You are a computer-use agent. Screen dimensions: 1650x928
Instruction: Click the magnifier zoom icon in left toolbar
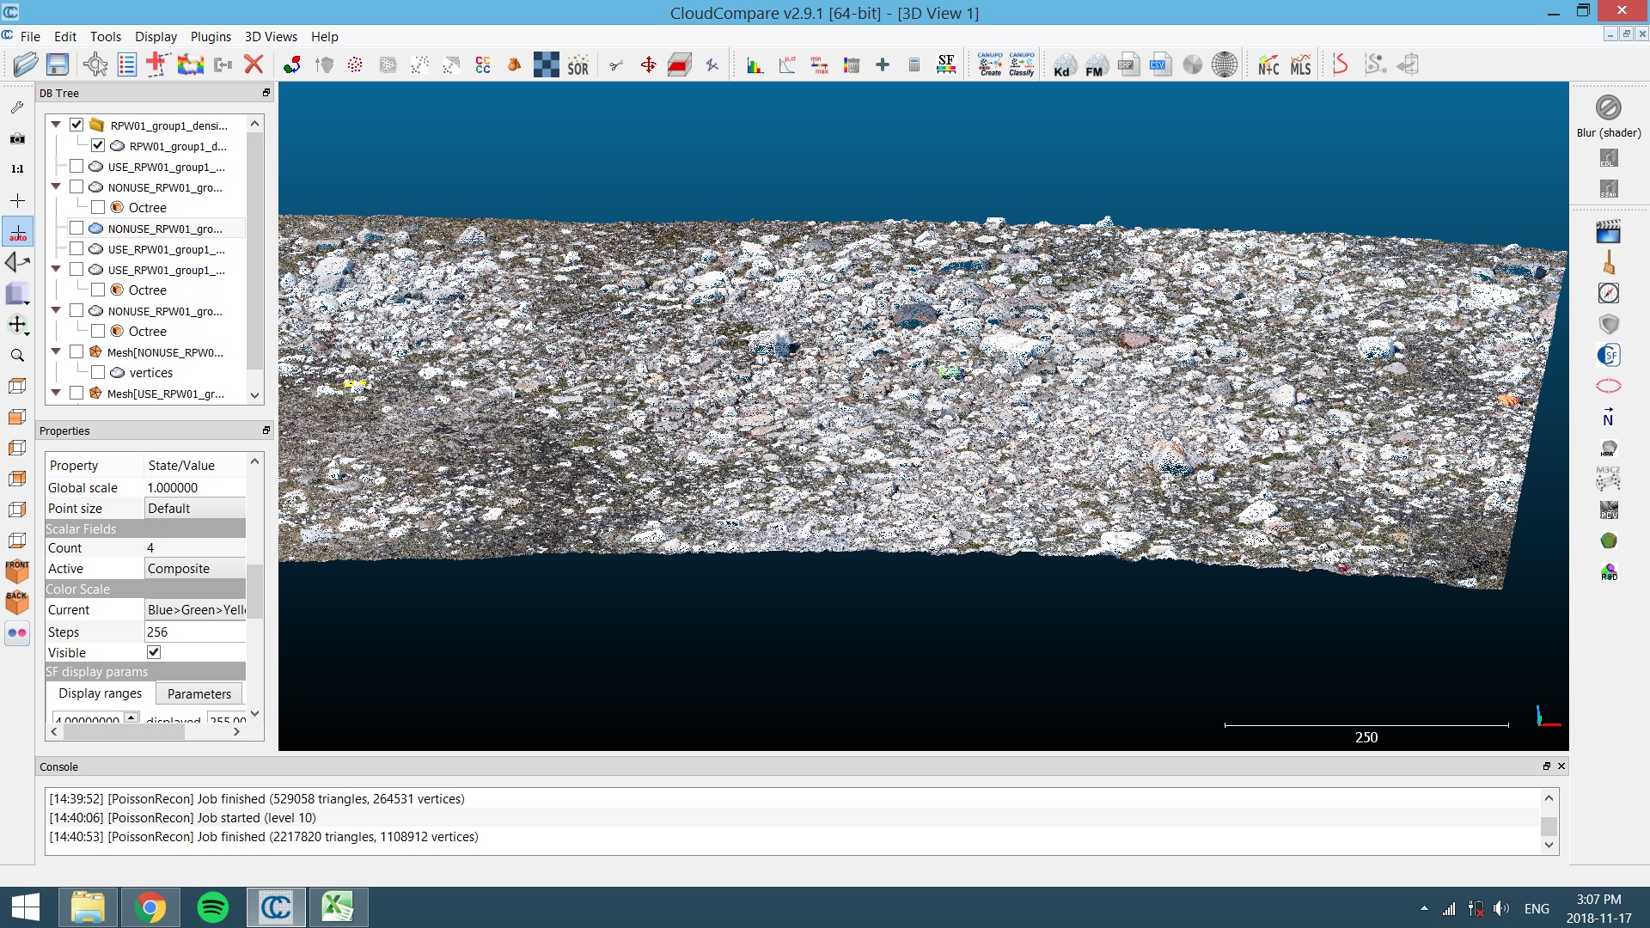point(17,355)
